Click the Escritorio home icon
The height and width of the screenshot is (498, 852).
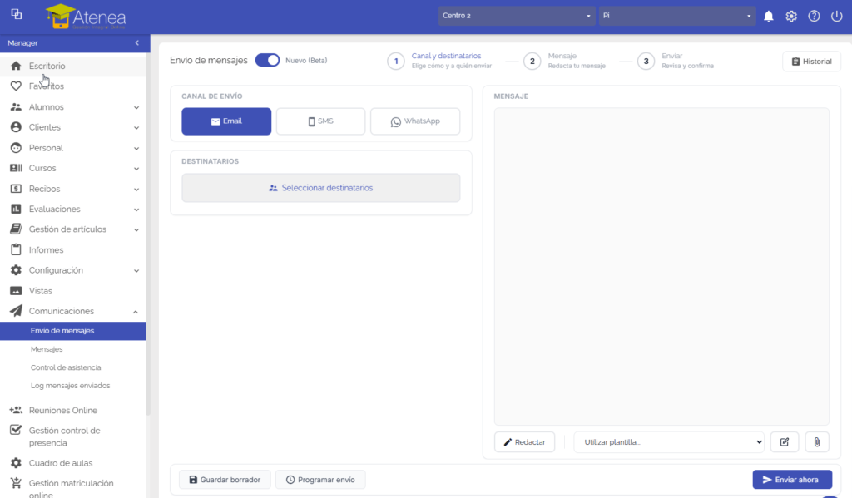click(x=16, y=66)
